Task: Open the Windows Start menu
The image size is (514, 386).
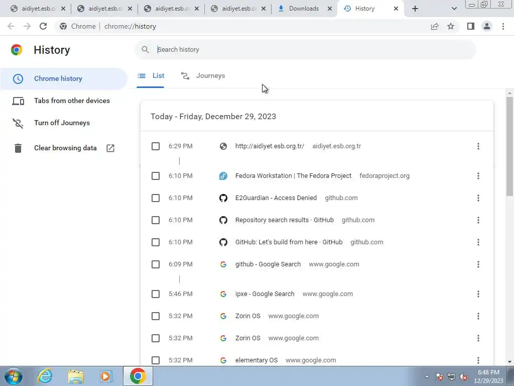Action: (x=14, y=376)
